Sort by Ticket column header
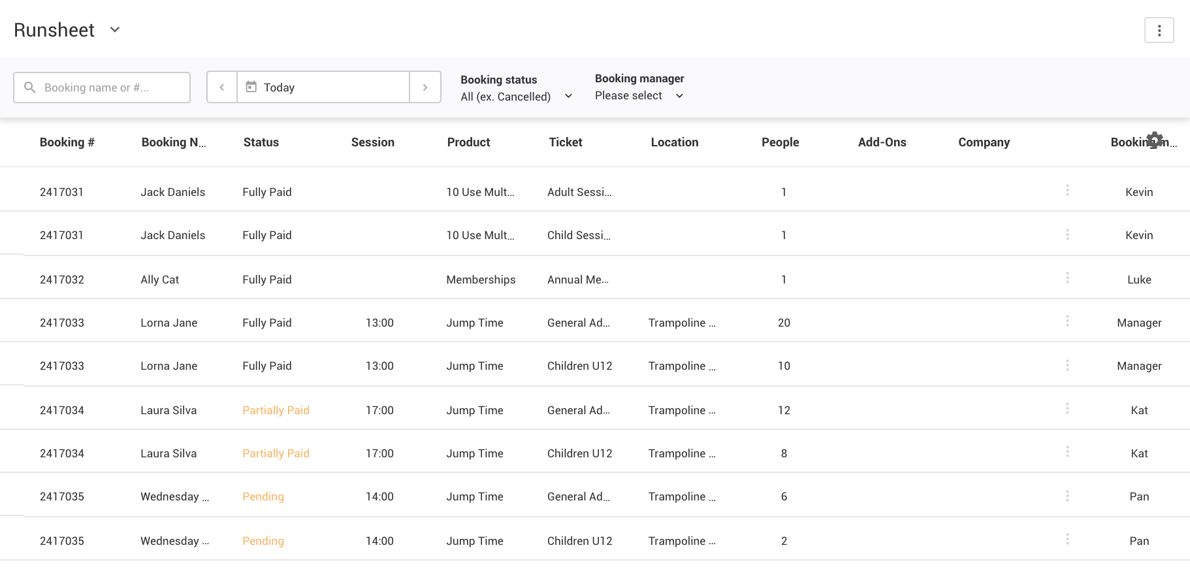This screenshot has width=1190, height=571. point(566,142)
